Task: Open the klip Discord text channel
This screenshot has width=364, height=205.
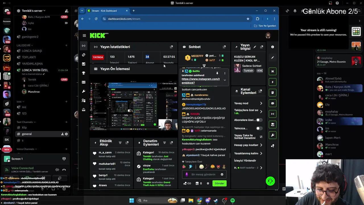Action: click(x=42, y=128)
